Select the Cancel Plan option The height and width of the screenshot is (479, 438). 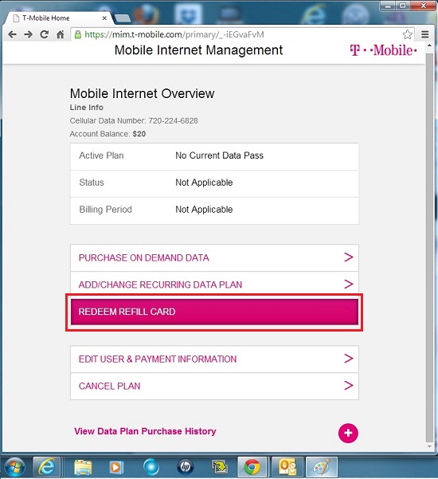tap(214, 386)
